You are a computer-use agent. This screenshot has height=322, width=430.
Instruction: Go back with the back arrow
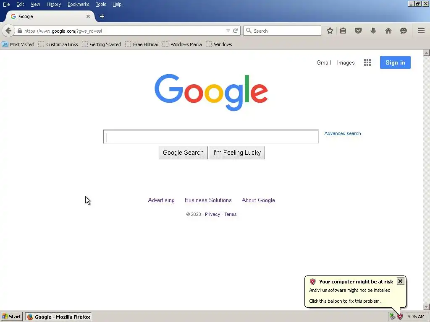[x=8, y=31]
